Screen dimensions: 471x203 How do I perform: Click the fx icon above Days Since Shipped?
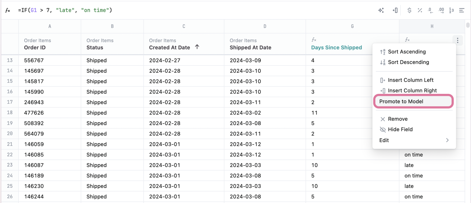(314, 39)
